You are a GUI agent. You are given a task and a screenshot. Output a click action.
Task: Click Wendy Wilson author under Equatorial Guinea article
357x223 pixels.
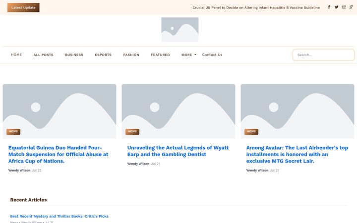pos(19,170)
